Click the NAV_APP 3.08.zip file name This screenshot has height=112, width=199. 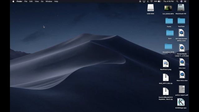pos(166,83)
